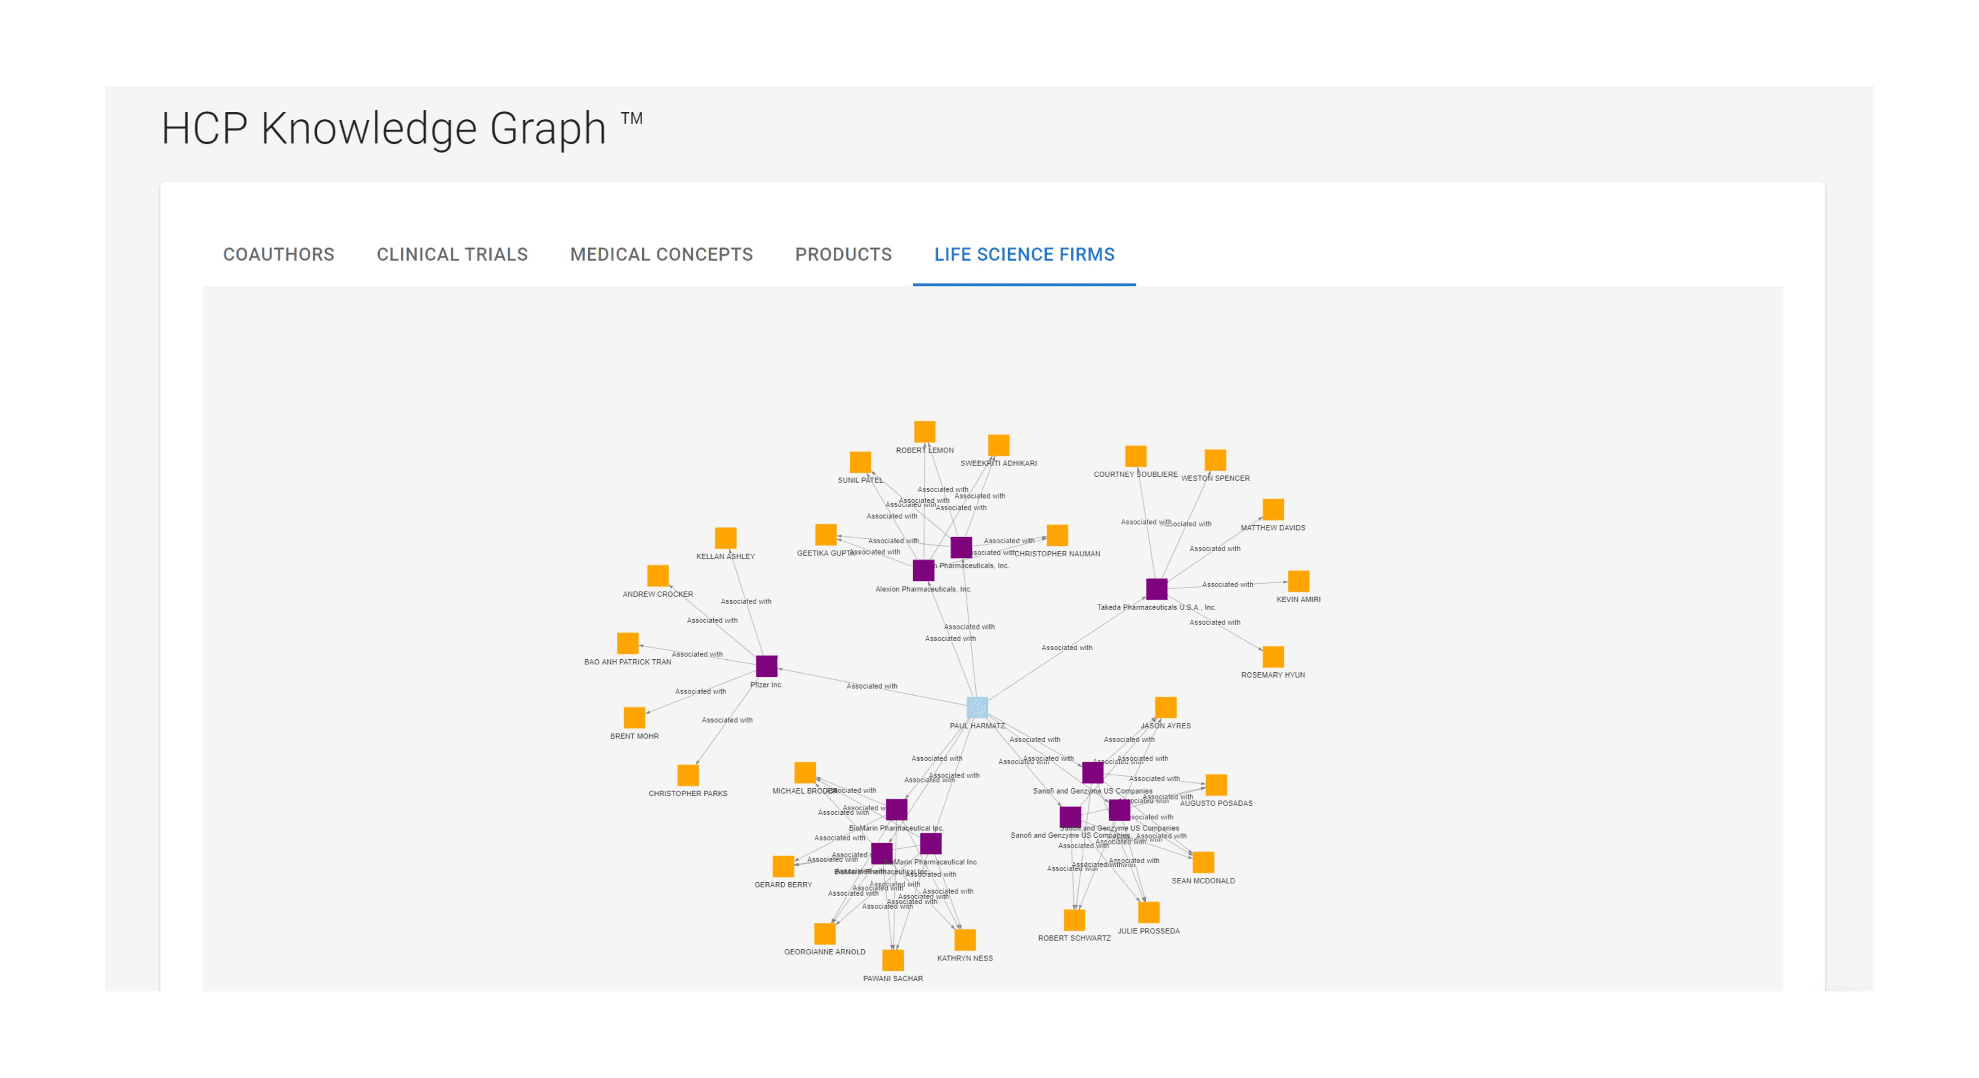Select the light blue Paul Harmatz node
Screen dimensions: 1979x1078
coord(977,707)
